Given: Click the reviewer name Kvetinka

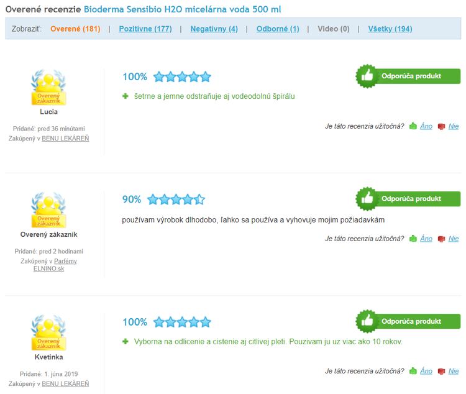Looking at the screenshot, I should (x=48, y=357).
